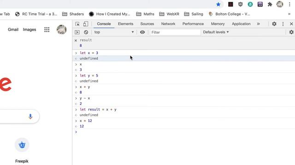Open DevTools three-dot customize menu

point(283,24)
